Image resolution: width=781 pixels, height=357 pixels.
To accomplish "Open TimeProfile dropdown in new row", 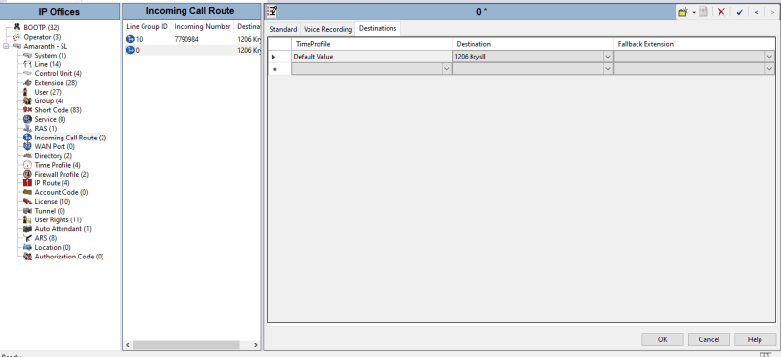I will point(447,69).
